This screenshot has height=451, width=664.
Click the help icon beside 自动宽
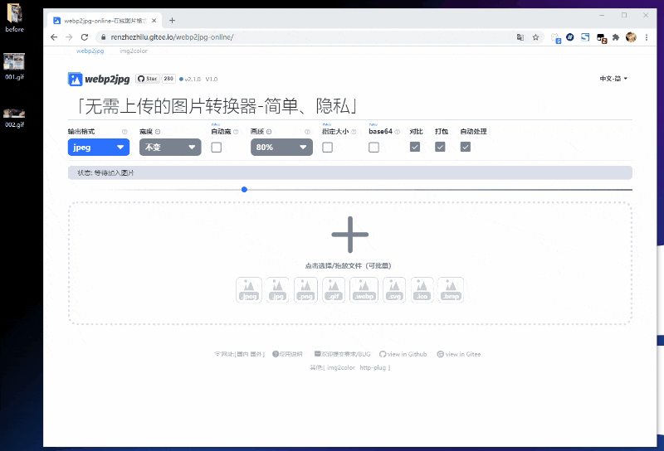[x=236, y=132]
